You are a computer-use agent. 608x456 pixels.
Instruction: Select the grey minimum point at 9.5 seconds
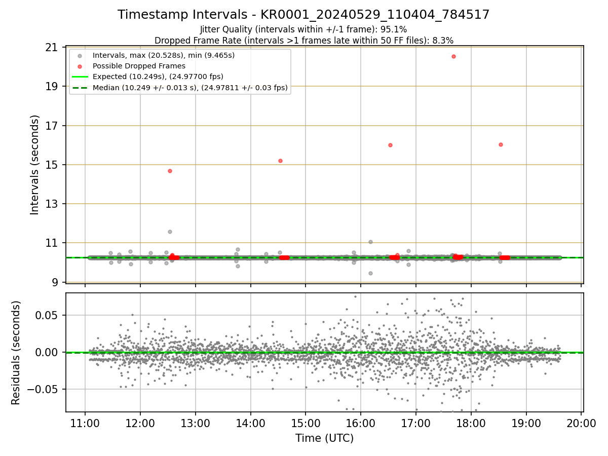point(370,273)
